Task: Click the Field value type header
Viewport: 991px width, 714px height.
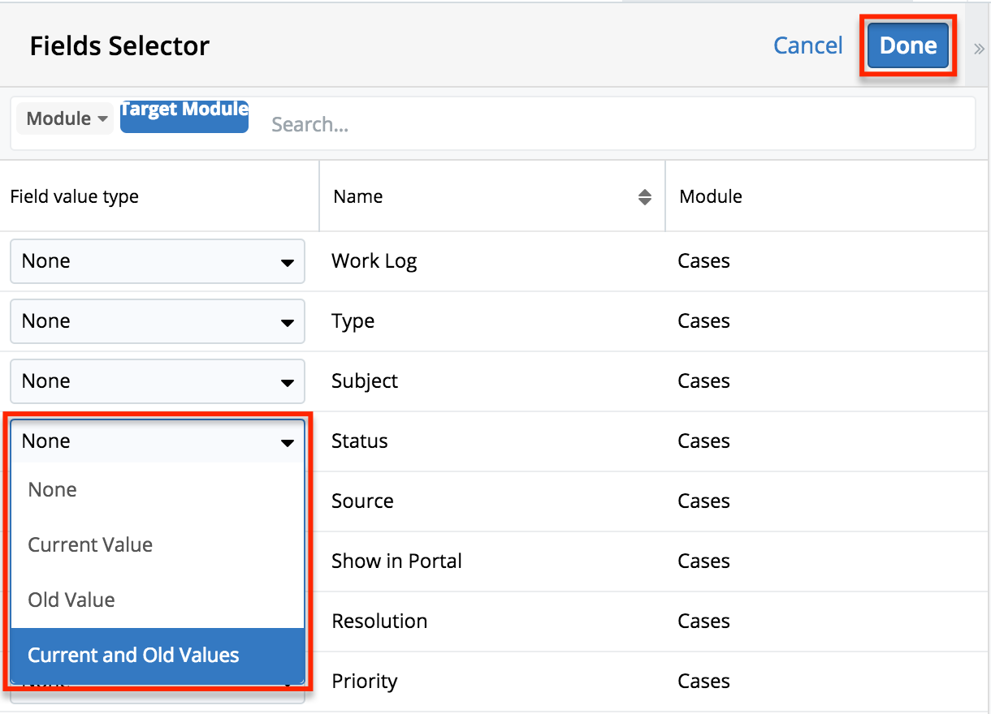Action: click(x=74, y=197)
